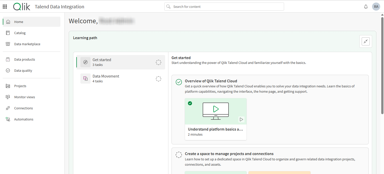Open the notifications bell
Screen dimensions: 384x174
coord(366,6)
